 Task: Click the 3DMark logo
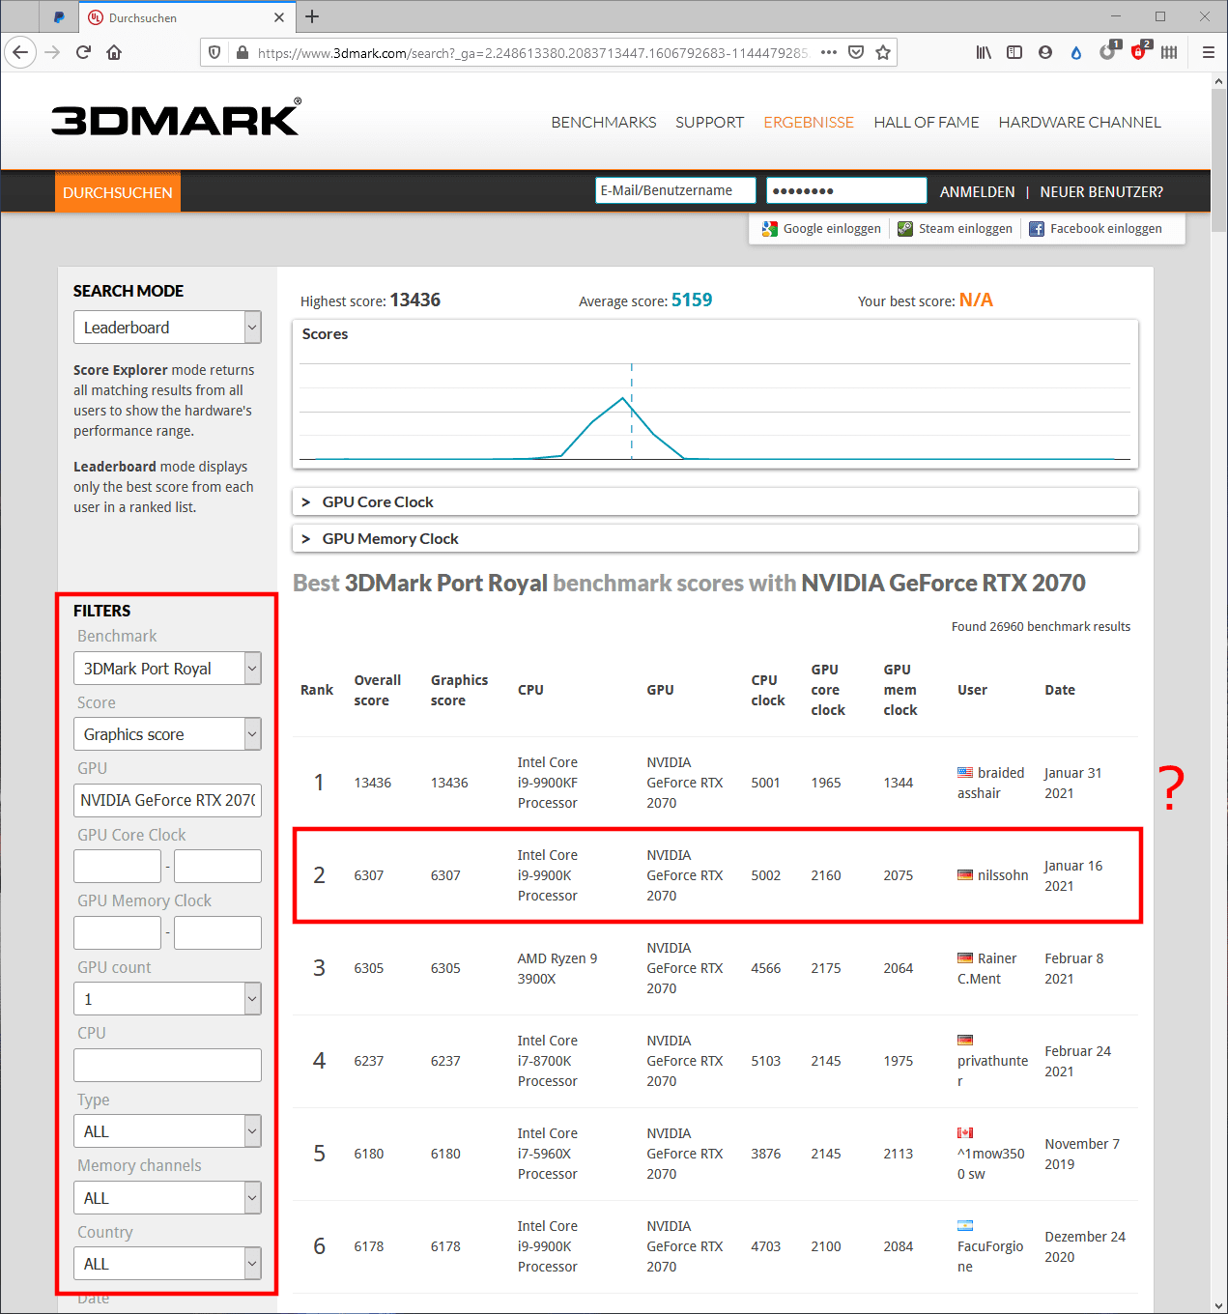pos(176,118)
